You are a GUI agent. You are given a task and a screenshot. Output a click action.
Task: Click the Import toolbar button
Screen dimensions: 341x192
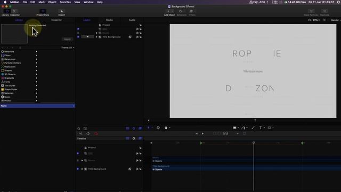point(62,12)
